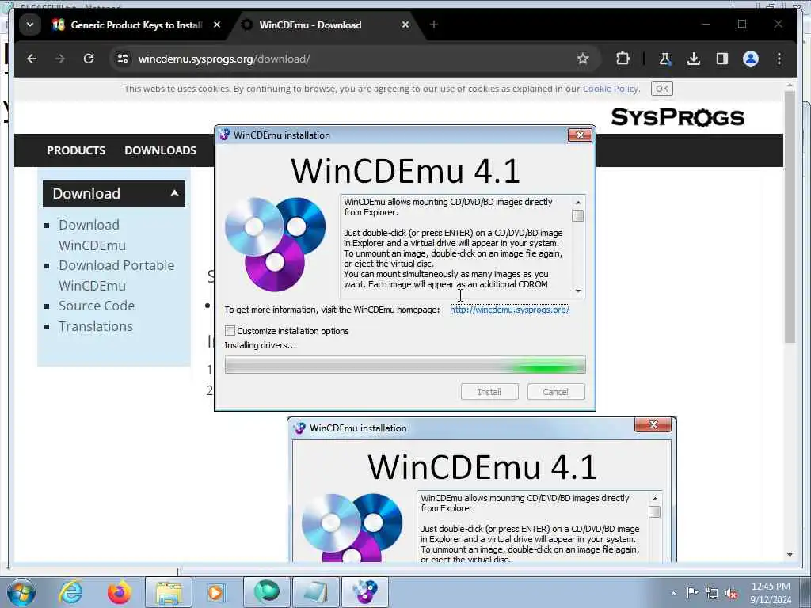Open the Chrome three-dot menu
Screen dimensions: 811x608
point(779,59)
